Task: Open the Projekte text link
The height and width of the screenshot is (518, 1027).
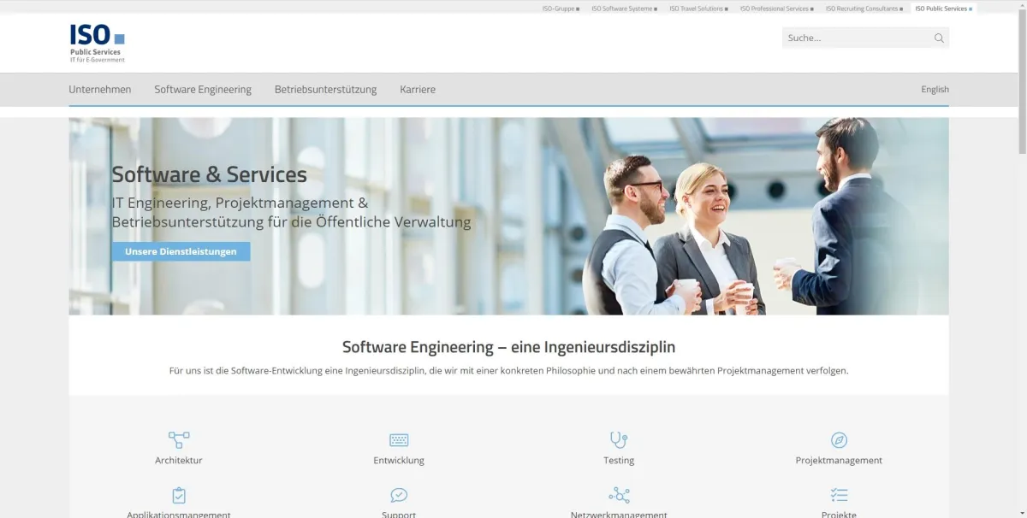Action: coord(839,514)
